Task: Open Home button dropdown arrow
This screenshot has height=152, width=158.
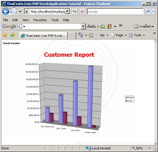Action: click(86, 35)
